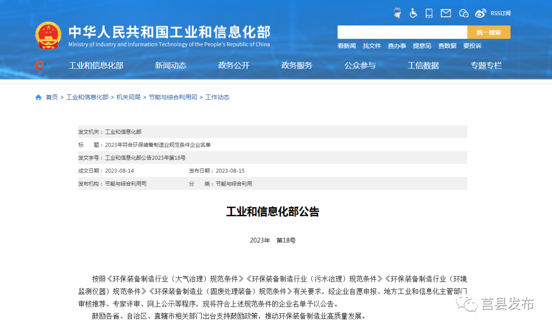Click 节能与综合利用司 breadcrumb link

click(x=173, y=97)
